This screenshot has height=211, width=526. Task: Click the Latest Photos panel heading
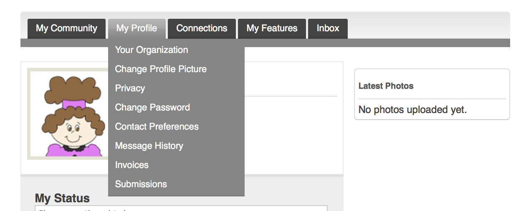(x=386, y=86)
